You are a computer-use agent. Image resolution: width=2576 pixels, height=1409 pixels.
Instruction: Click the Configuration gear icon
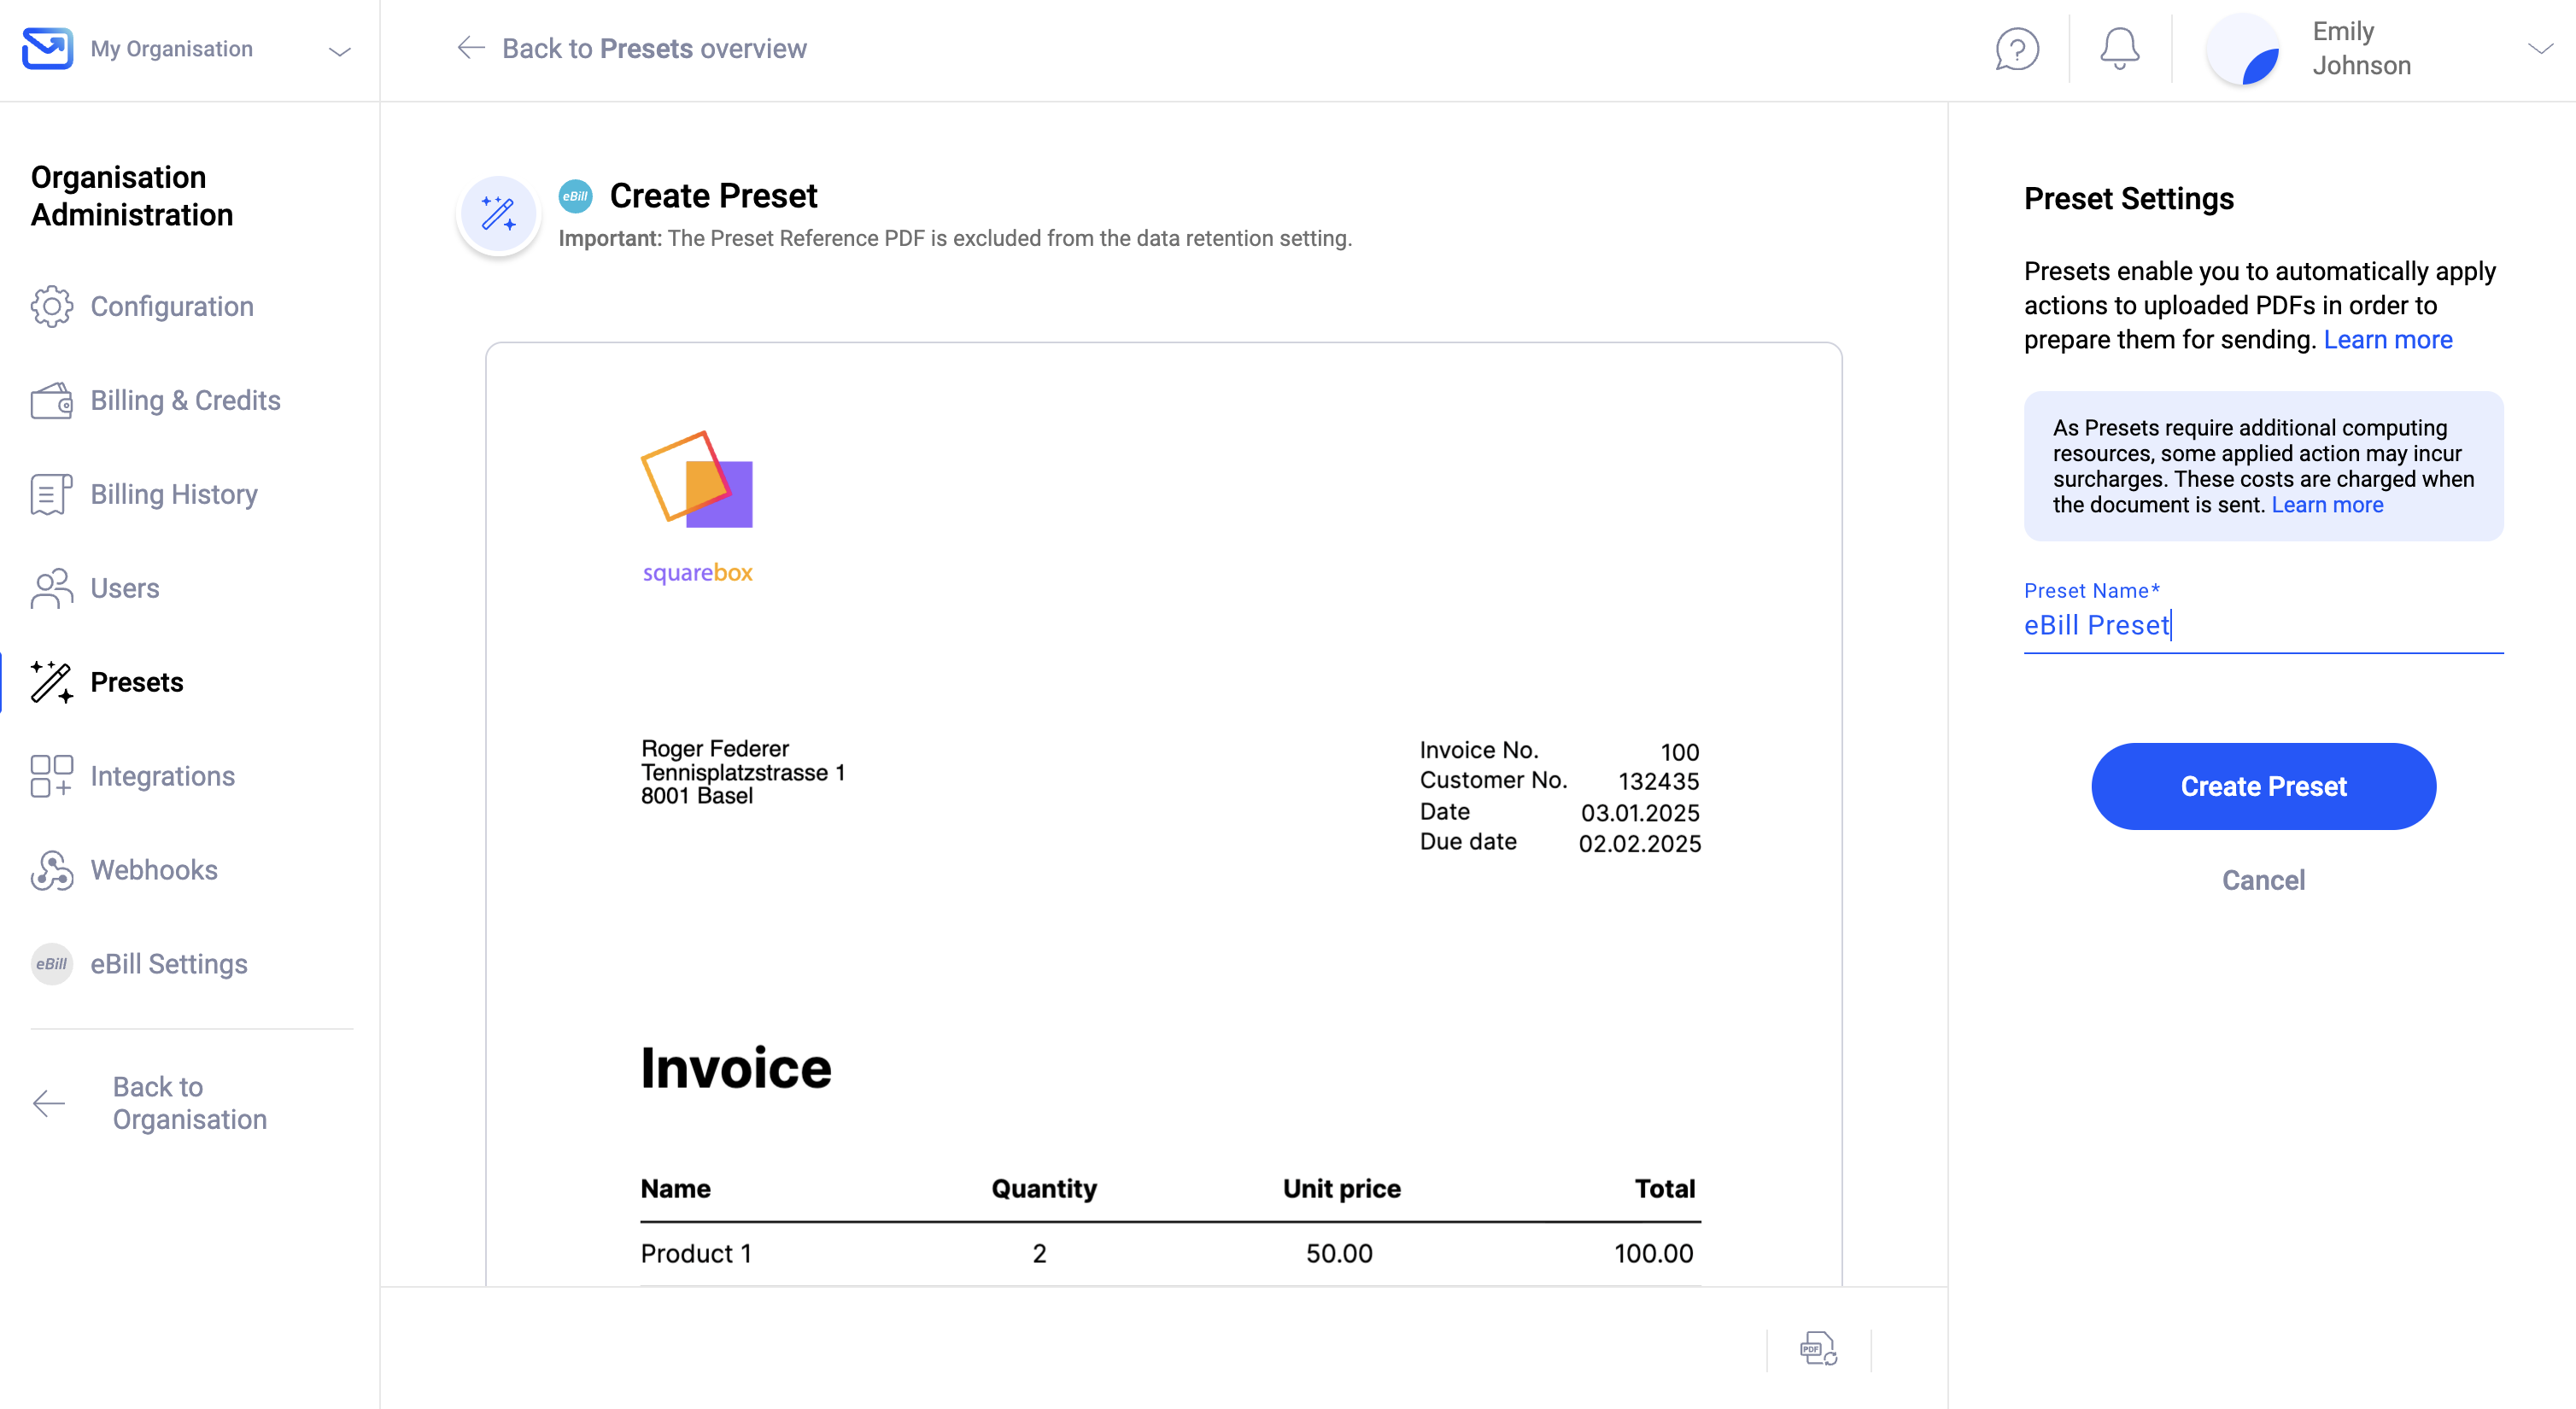coord(51,306)
